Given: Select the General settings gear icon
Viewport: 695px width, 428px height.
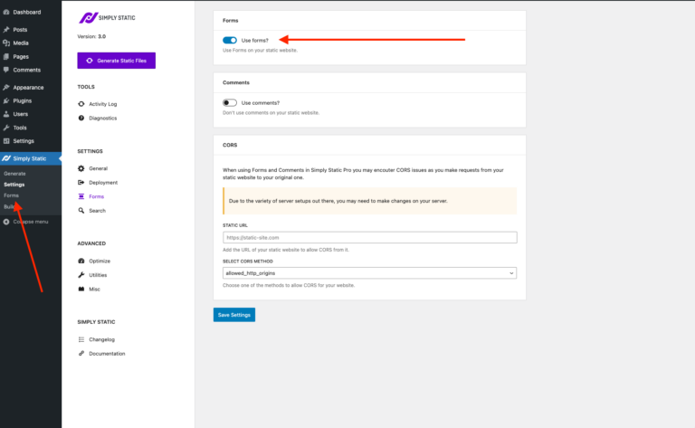Looking at the screenshot, I should point(81,168).
